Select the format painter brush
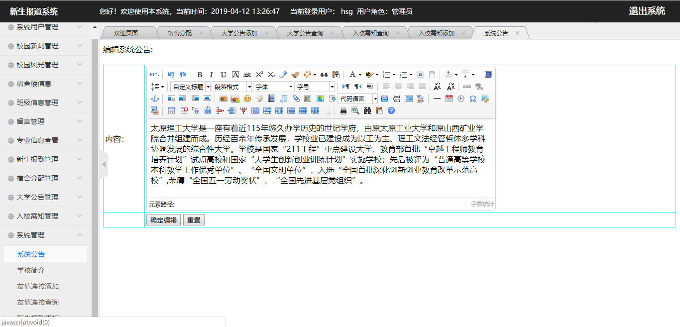The image size is (680, 327). coord(295,75)
